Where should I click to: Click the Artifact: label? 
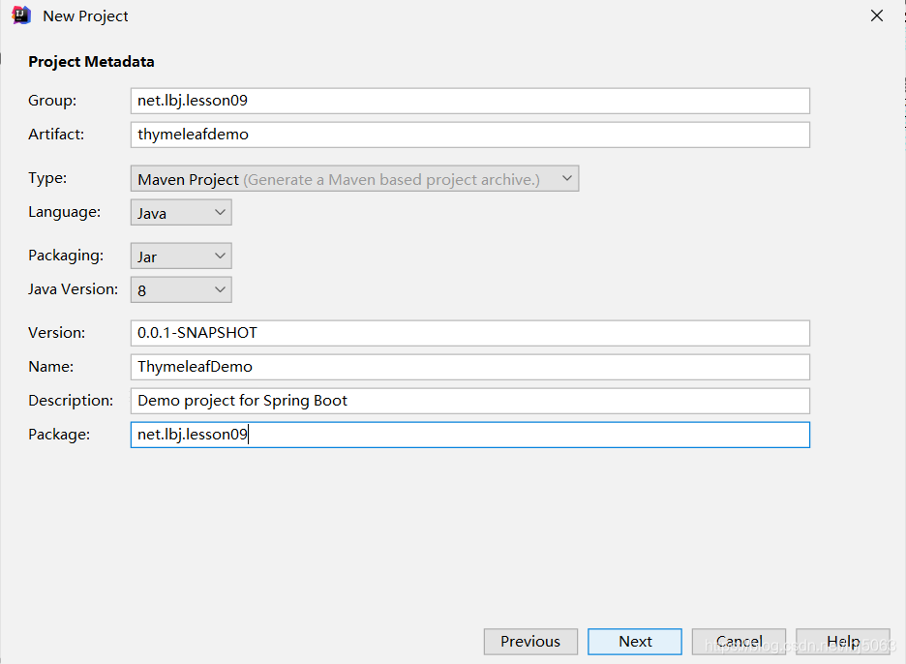pos(56,135)
